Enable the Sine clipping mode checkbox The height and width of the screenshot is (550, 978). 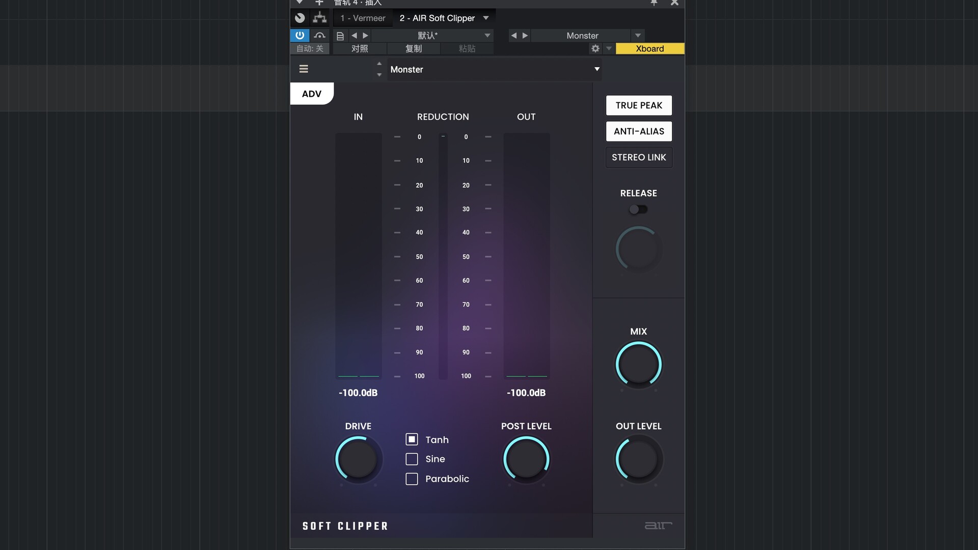pyautogui.click(x=412, y=459)
